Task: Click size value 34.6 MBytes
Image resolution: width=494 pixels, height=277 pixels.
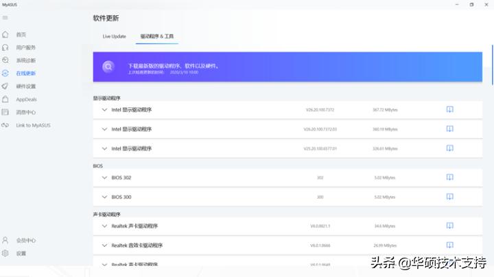Action: [385, 226]
